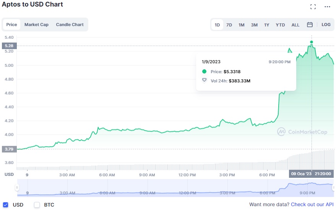
Task: Open the calendar date range picker
Action: pos(310,25)
